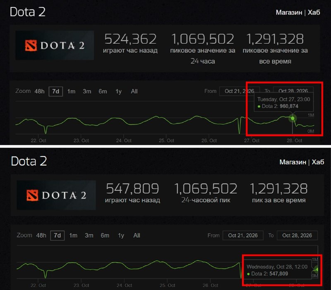Set lower chart zoom to 1m
331x290 pixels.
point(73,235)
